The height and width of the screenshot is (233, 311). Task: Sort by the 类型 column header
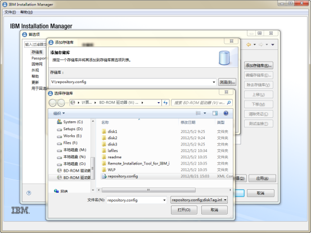point(221,122)
